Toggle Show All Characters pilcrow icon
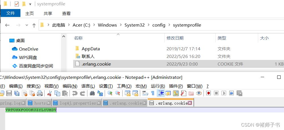 click(x=153, y=93)
